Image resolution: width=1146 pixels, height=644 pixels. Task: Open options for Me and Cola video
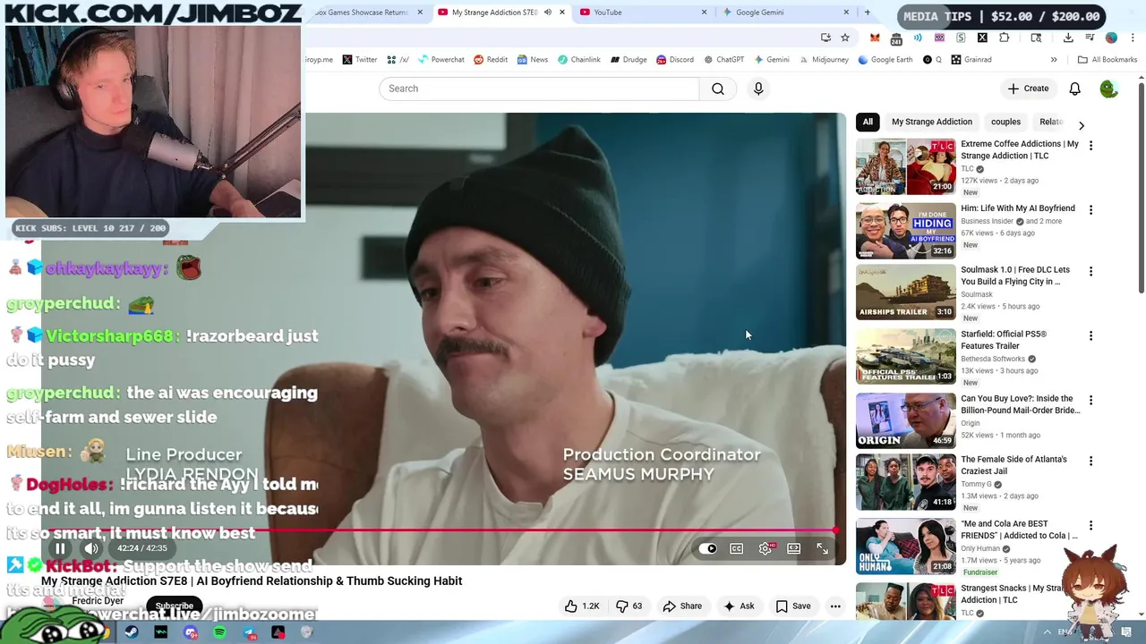coord(1090,525)
